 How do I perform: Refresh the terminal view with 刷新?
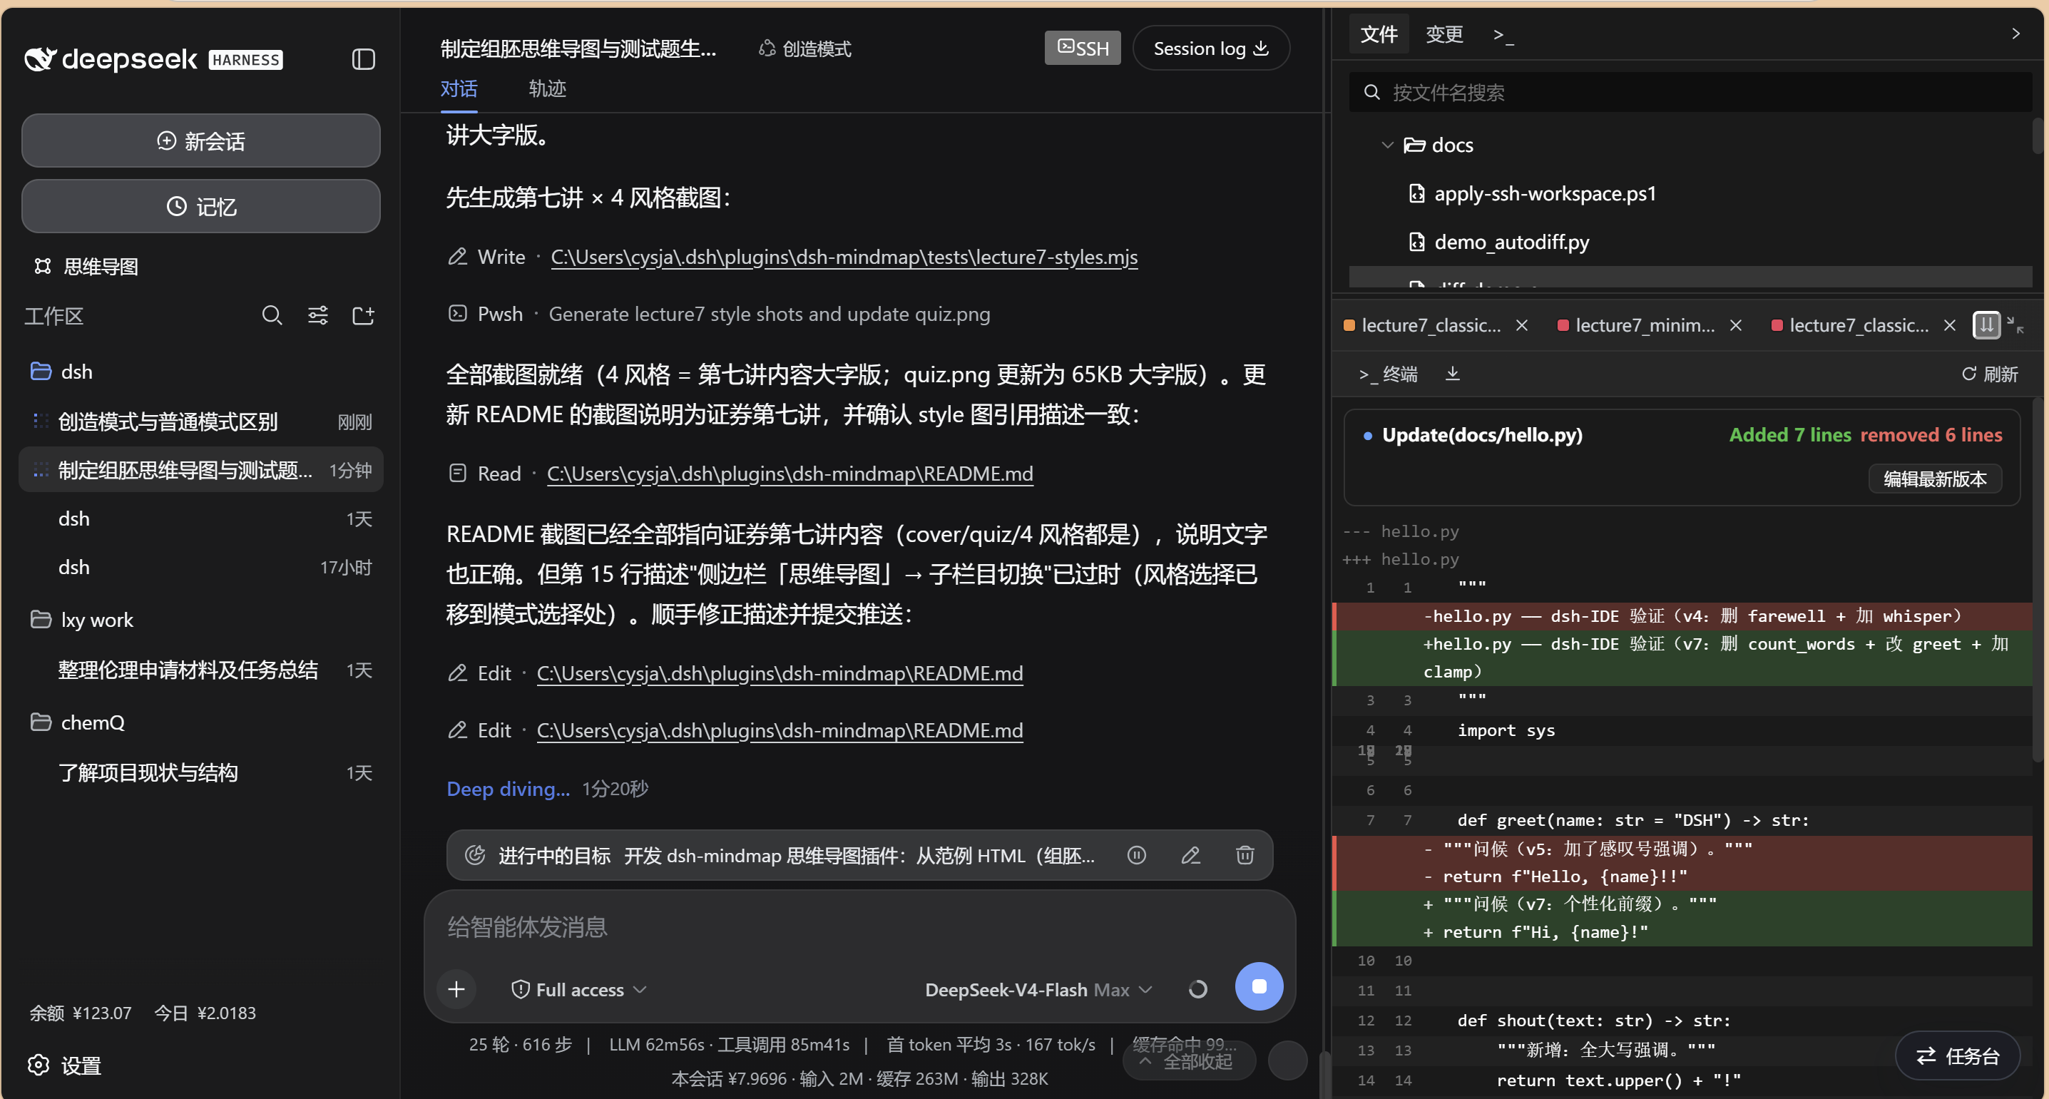1989,374
